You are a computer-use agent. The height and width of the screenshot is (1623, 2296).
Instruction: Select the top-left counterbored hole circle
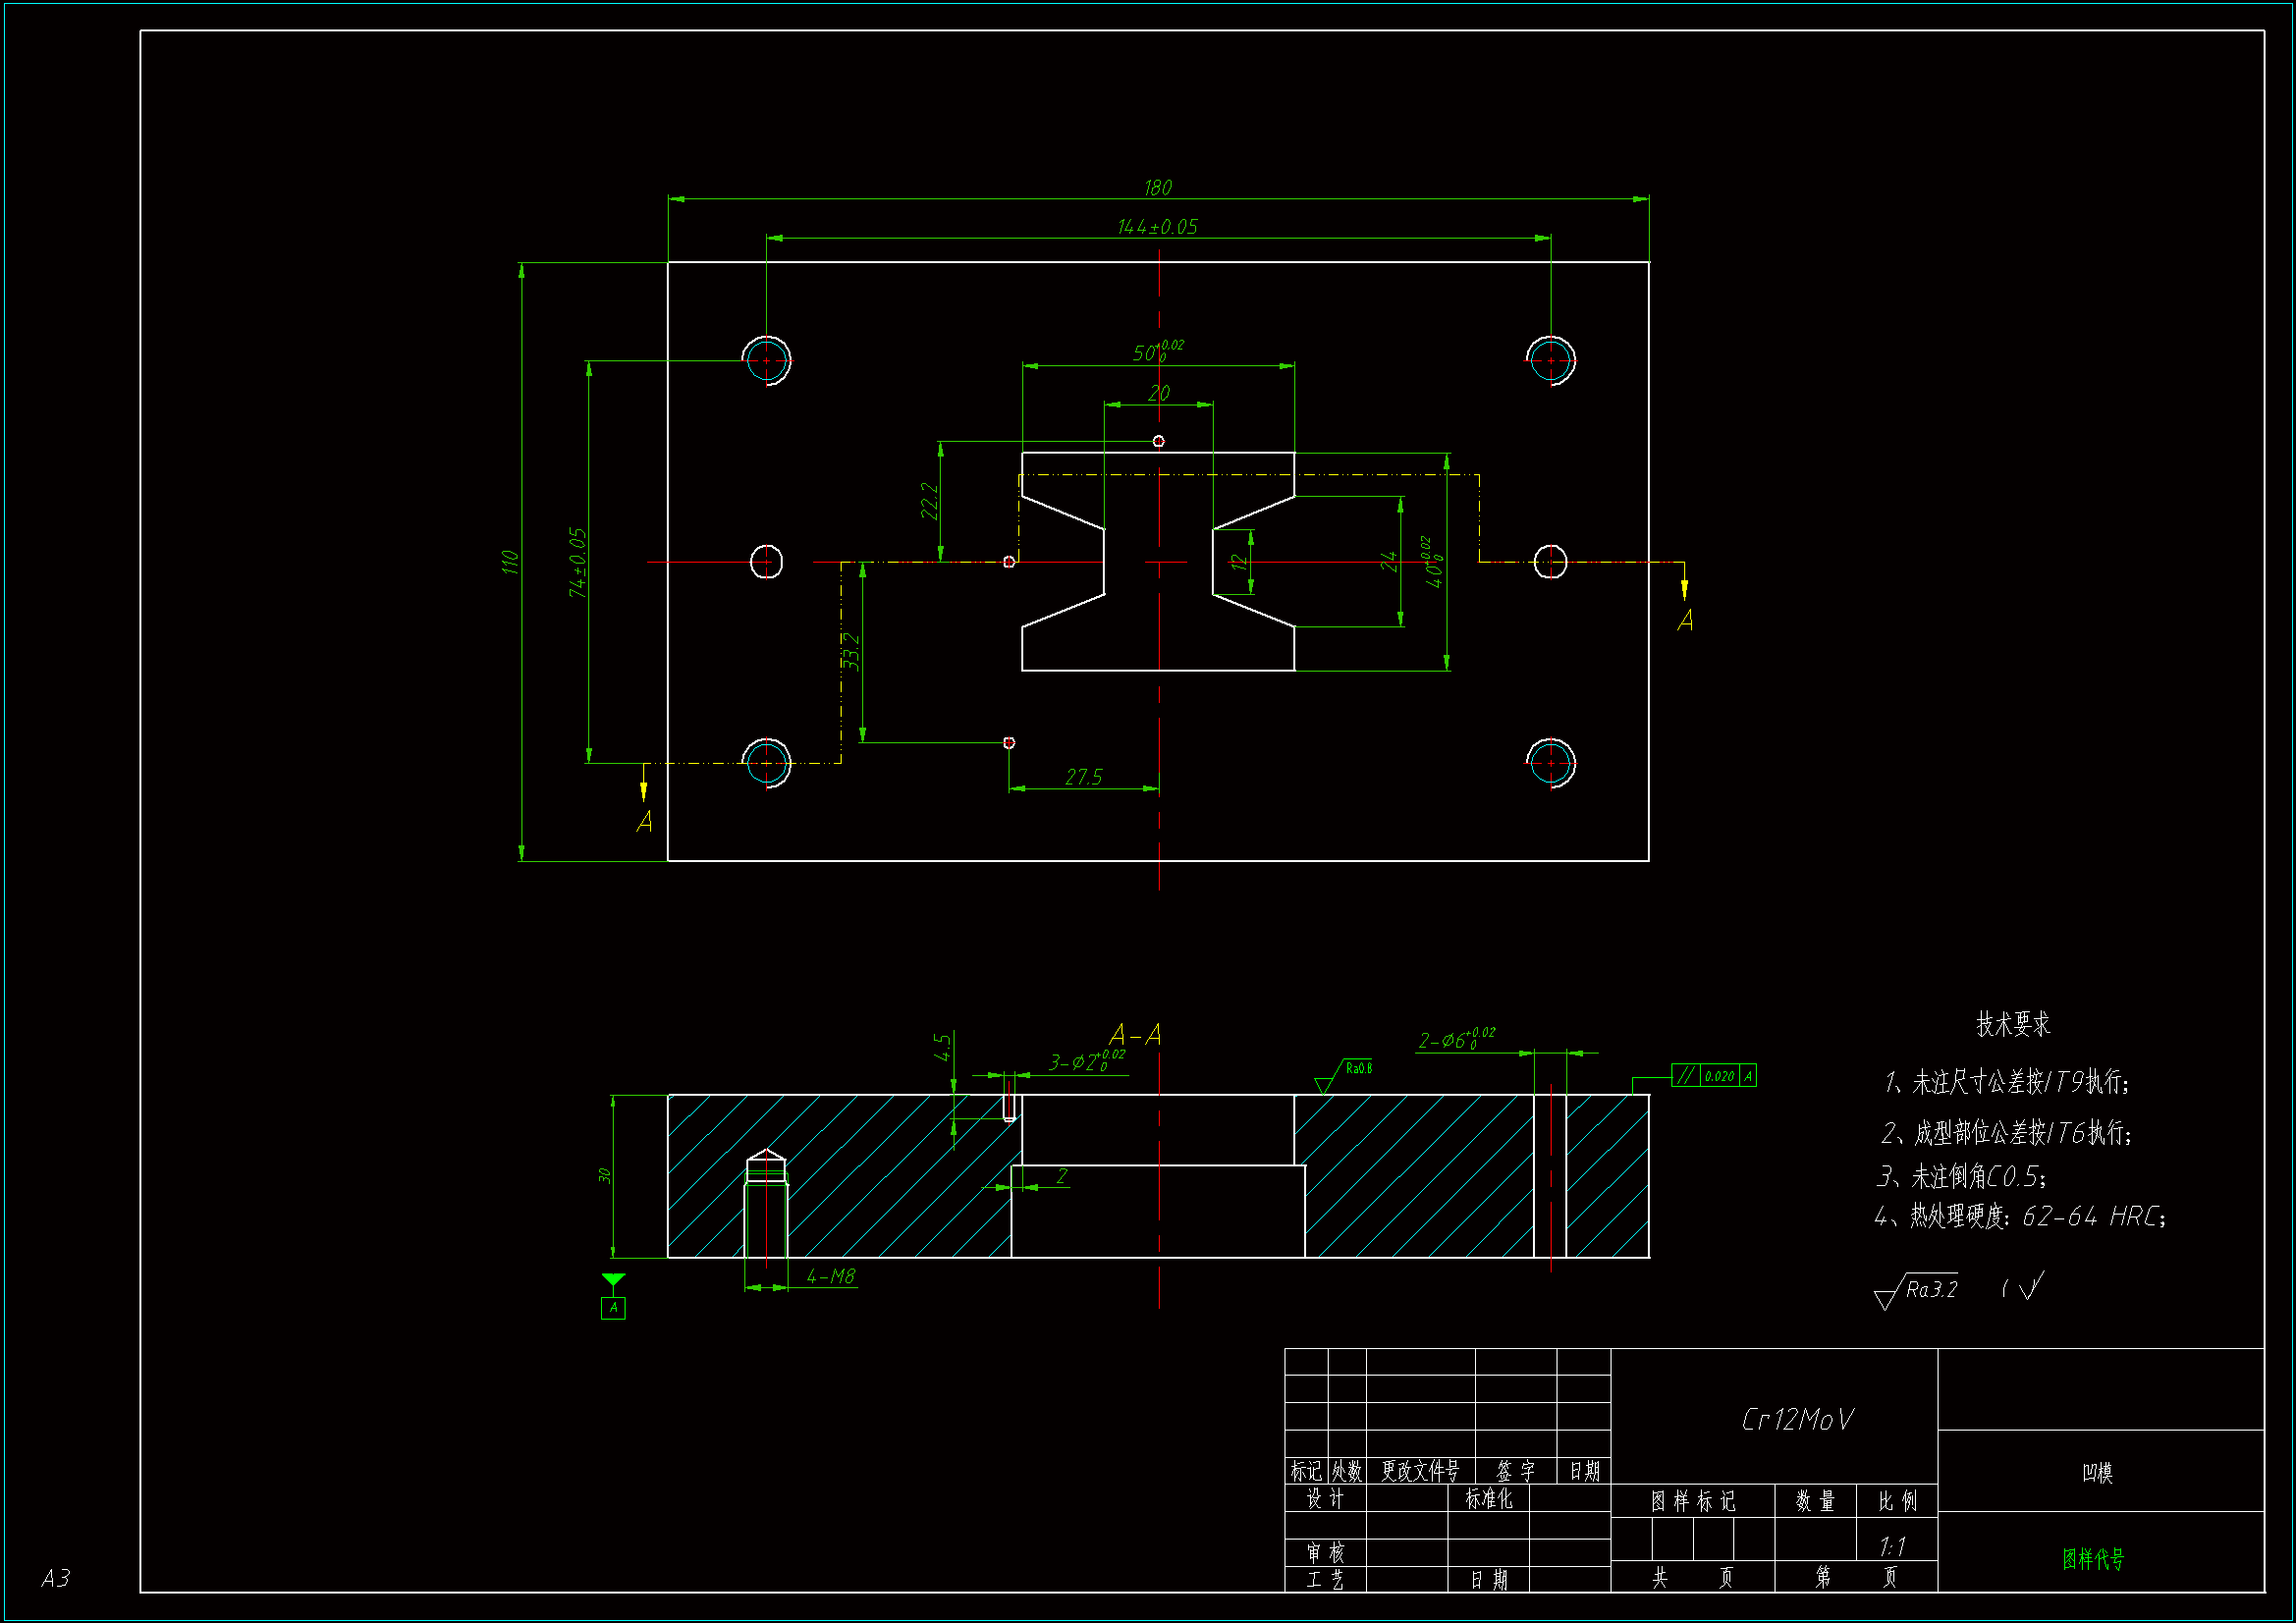click(x=766, y=360)
